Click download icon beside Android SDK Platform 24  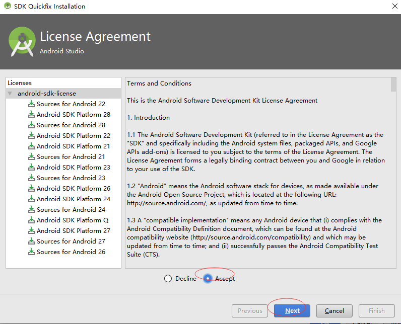pyautogui.click(x=31, y=199)
